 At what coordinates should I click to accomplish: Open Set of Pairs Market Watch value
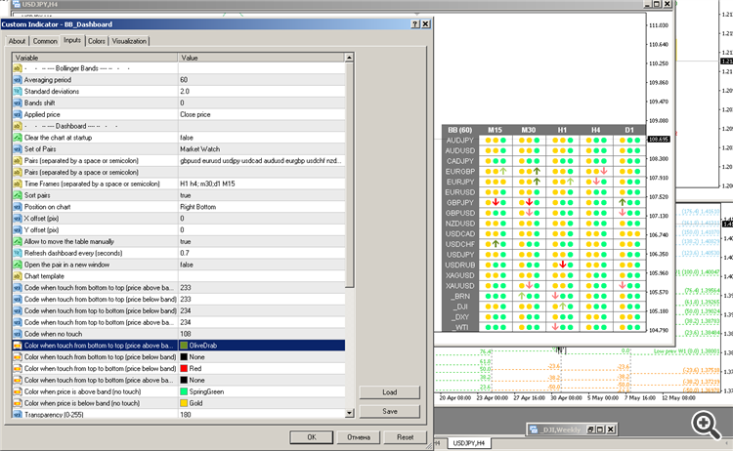pyautogui.click(x=261, y=149)
